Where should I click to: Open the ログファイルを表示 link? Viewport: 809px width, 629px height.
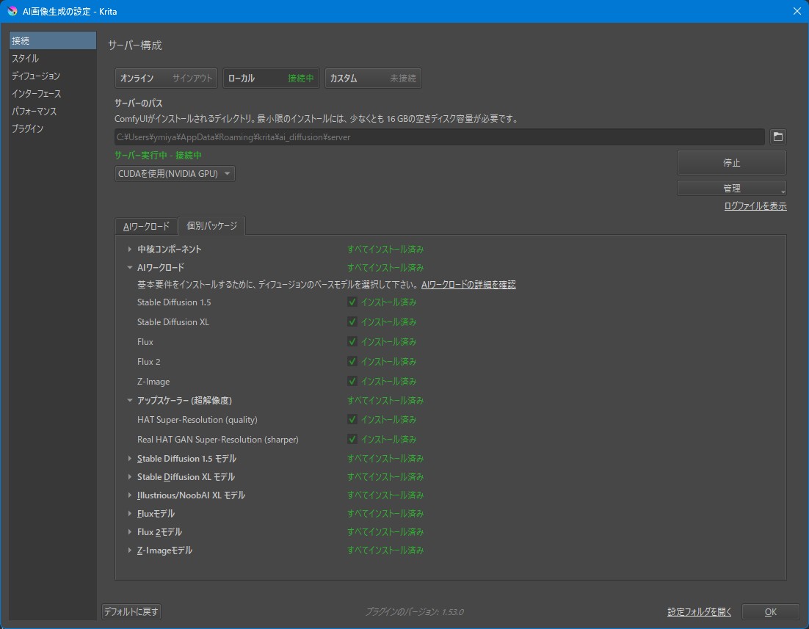pyautogui.click(x=755, y=206)
